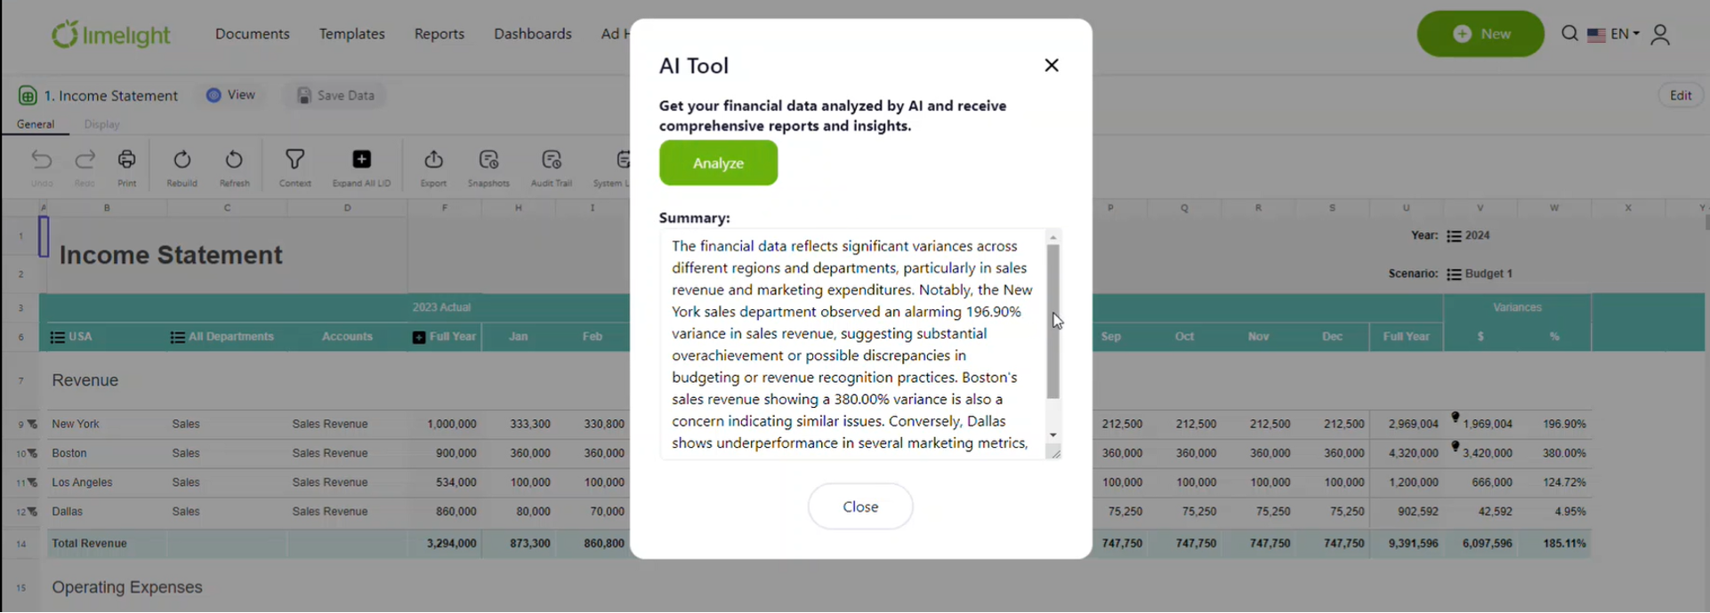This screenshot has height=613, width=1710.
Task: Open the USA region selector
Action: click(x=71, y=337)
